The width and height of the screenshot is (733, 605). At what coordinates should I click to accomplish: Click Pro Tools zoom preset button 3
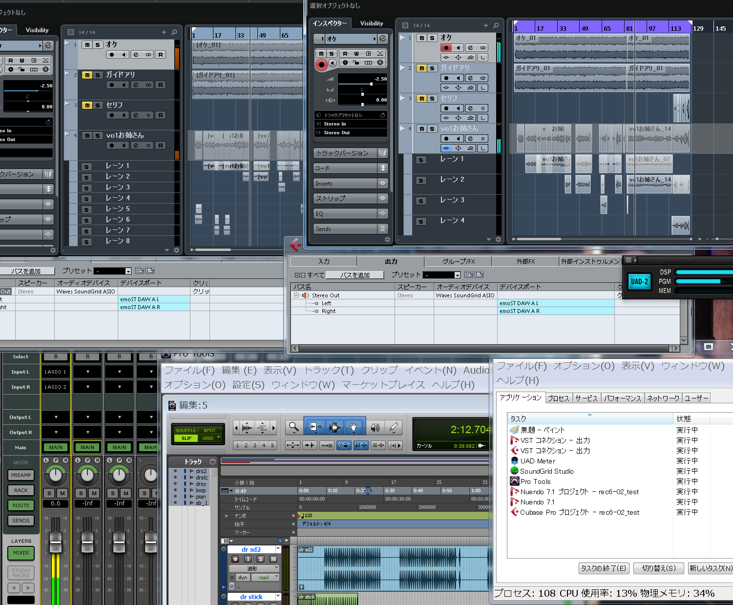pos(255,445)
